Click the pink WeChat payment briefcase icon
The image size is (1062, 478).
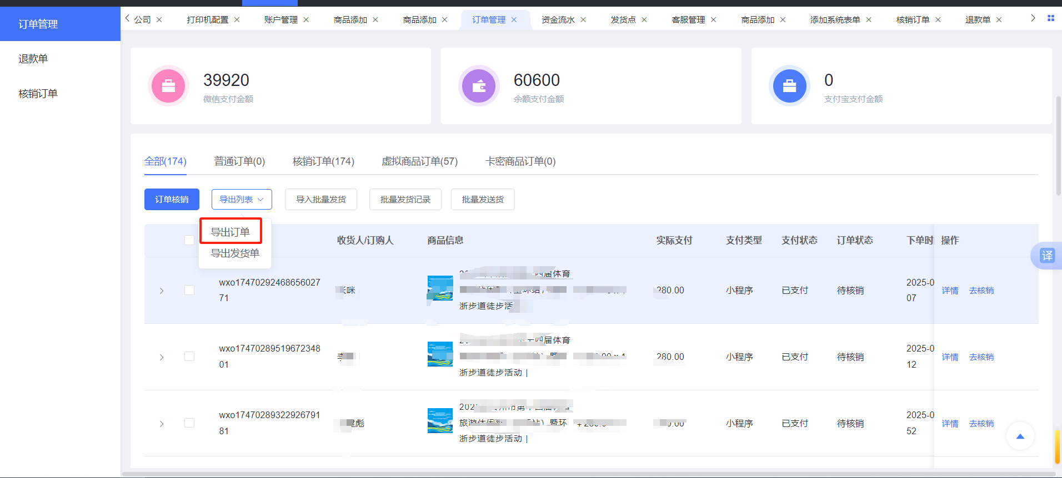click(168, 86)
